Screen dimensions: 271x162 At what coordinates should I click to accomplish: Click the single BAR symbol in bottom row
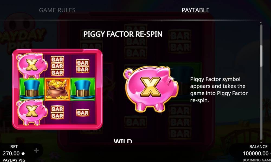(x=83, y=113)
